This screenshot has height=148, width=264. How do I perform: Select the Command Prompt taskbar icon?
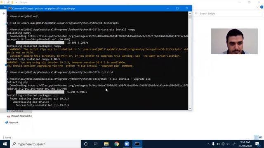click(137, 144)
